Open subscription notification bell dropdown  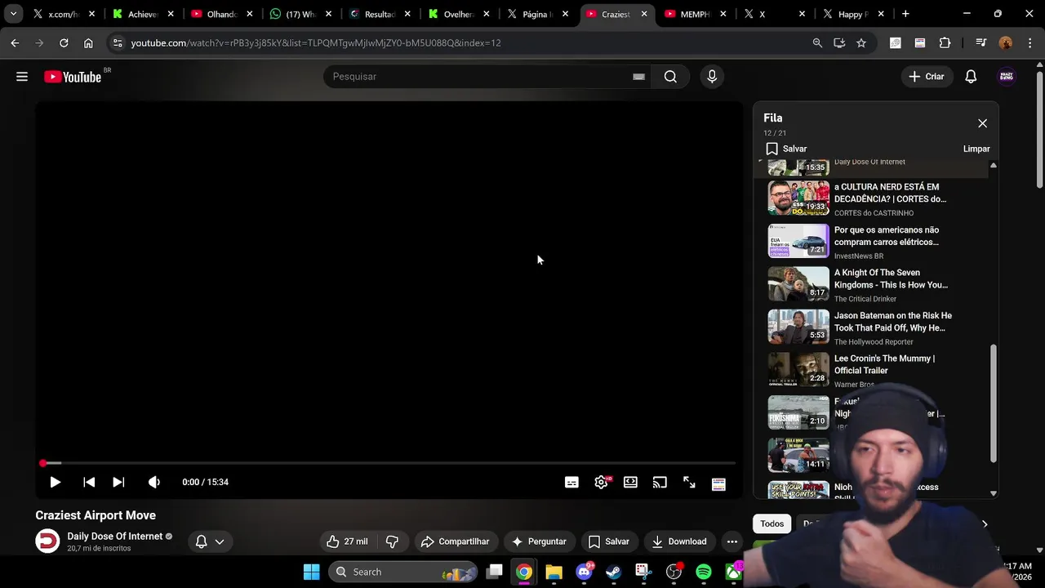pos(210,541)
